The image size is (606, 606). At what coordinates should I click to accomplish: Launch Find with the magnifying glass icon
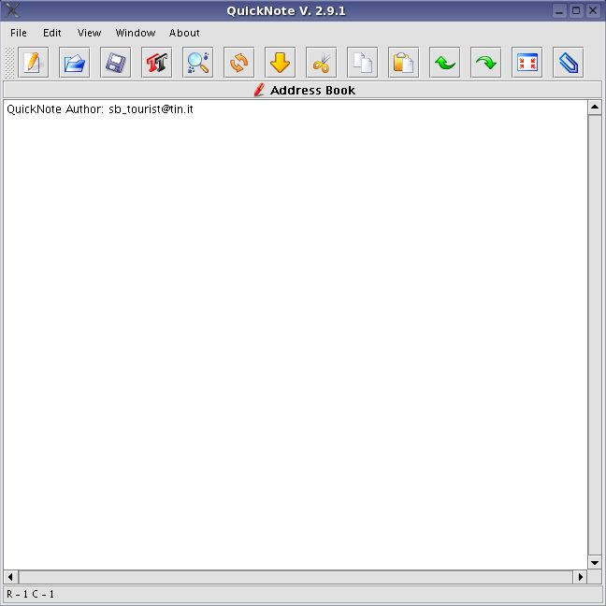point(198,63)
